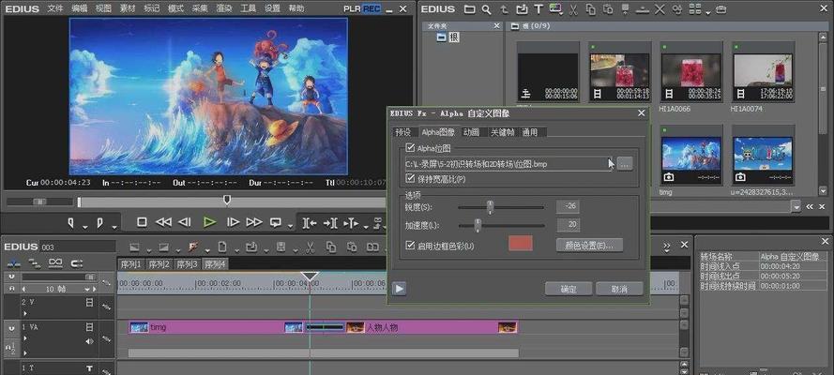This screenshot has width=834, height=375.
Task: Click the New clip monitor icon in bin
Action: (x=554, y=8)
